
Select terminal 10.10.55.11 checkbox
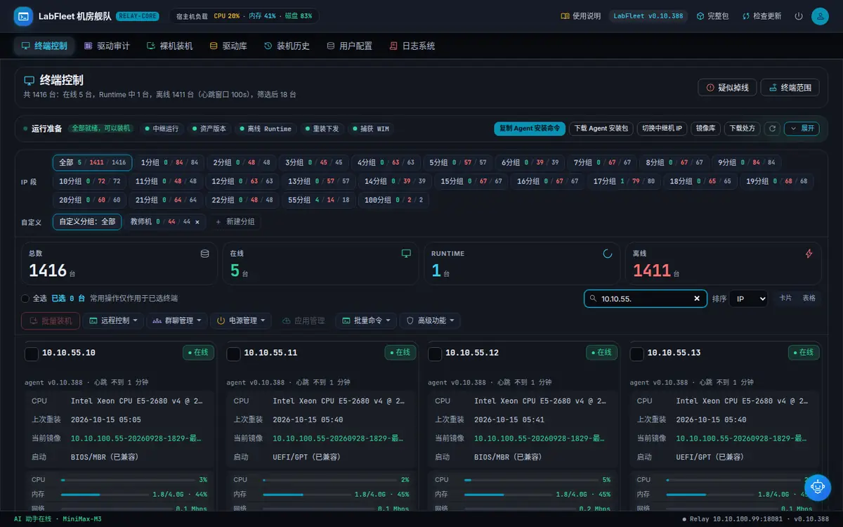(x=233, y=353)
